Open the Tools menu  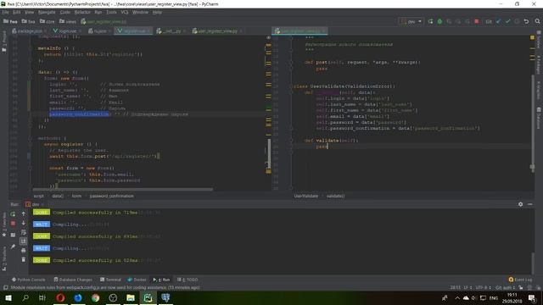click(111, 12)
